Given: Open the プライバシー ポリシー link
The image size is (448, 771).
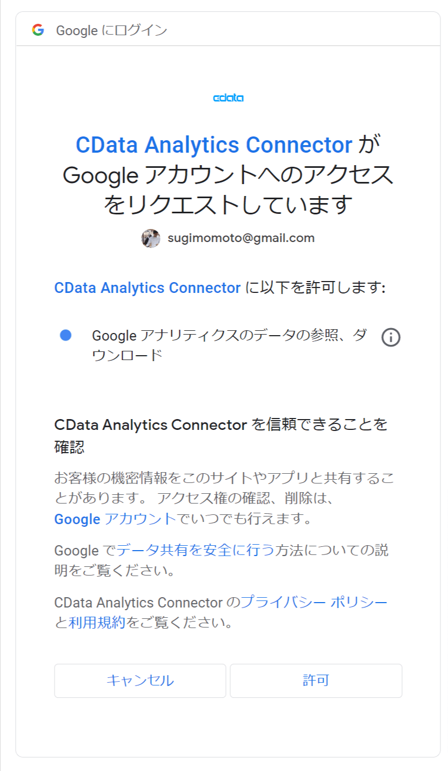Looking at the screenshot, I should [x=313, y=602].
